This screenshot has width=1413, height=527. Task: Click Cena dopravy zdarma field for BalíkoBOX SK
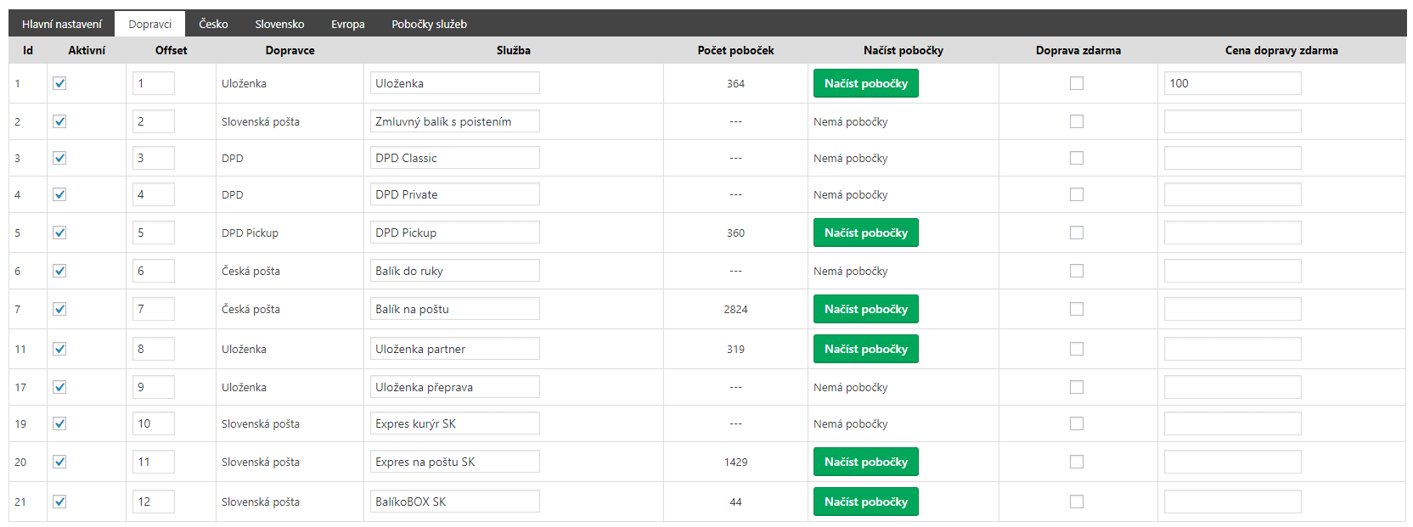tap(1233, 502)
